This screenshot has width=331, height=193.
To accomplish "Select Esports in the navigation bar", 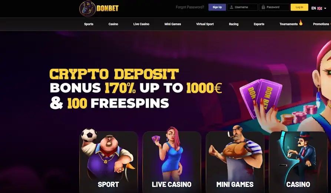I will pyautogui.click(x=259, y=24).
